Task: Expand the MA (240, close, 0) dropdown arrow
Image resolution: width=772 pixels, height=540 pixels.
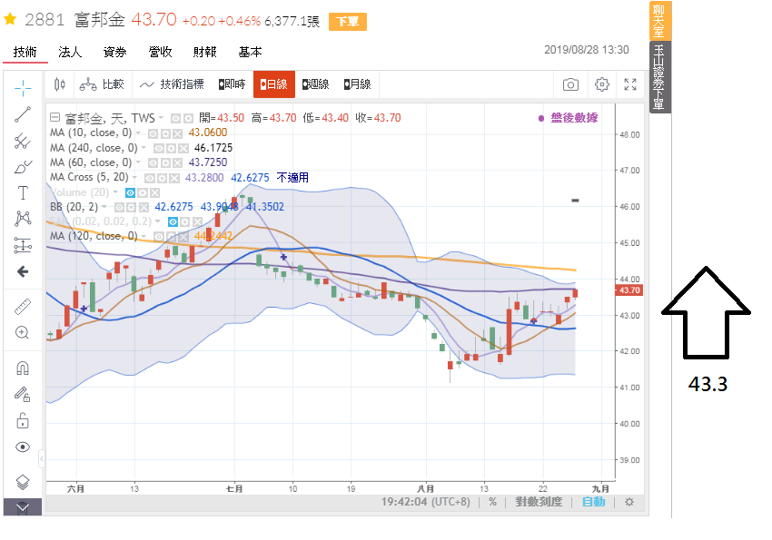Action: pyautogui.click(x=144, y=147)
